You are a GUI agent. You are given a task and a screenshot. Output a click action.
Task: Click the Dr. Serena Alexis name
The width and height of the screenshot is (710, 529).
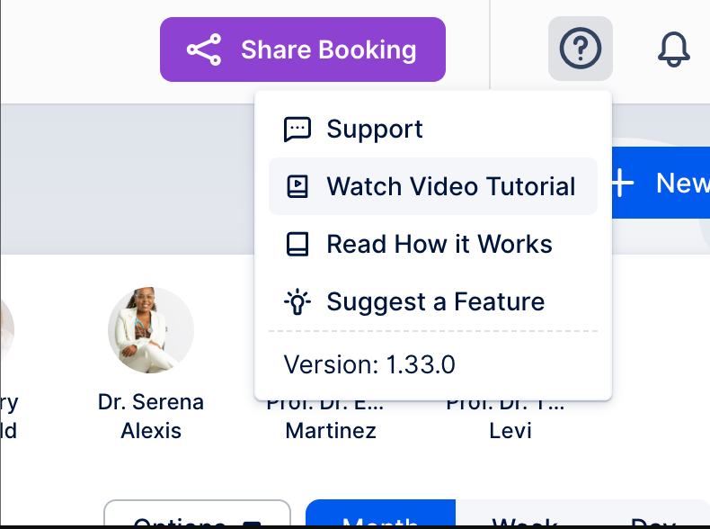151,417
